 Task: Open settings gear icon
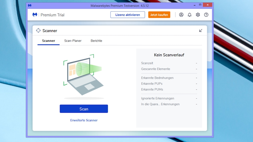click(198, 15)
